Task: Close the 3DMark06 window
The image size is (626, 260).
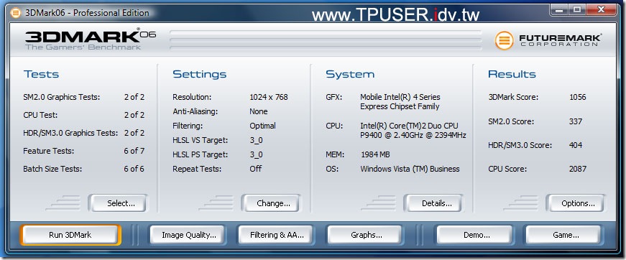Action: pos(602,10)
